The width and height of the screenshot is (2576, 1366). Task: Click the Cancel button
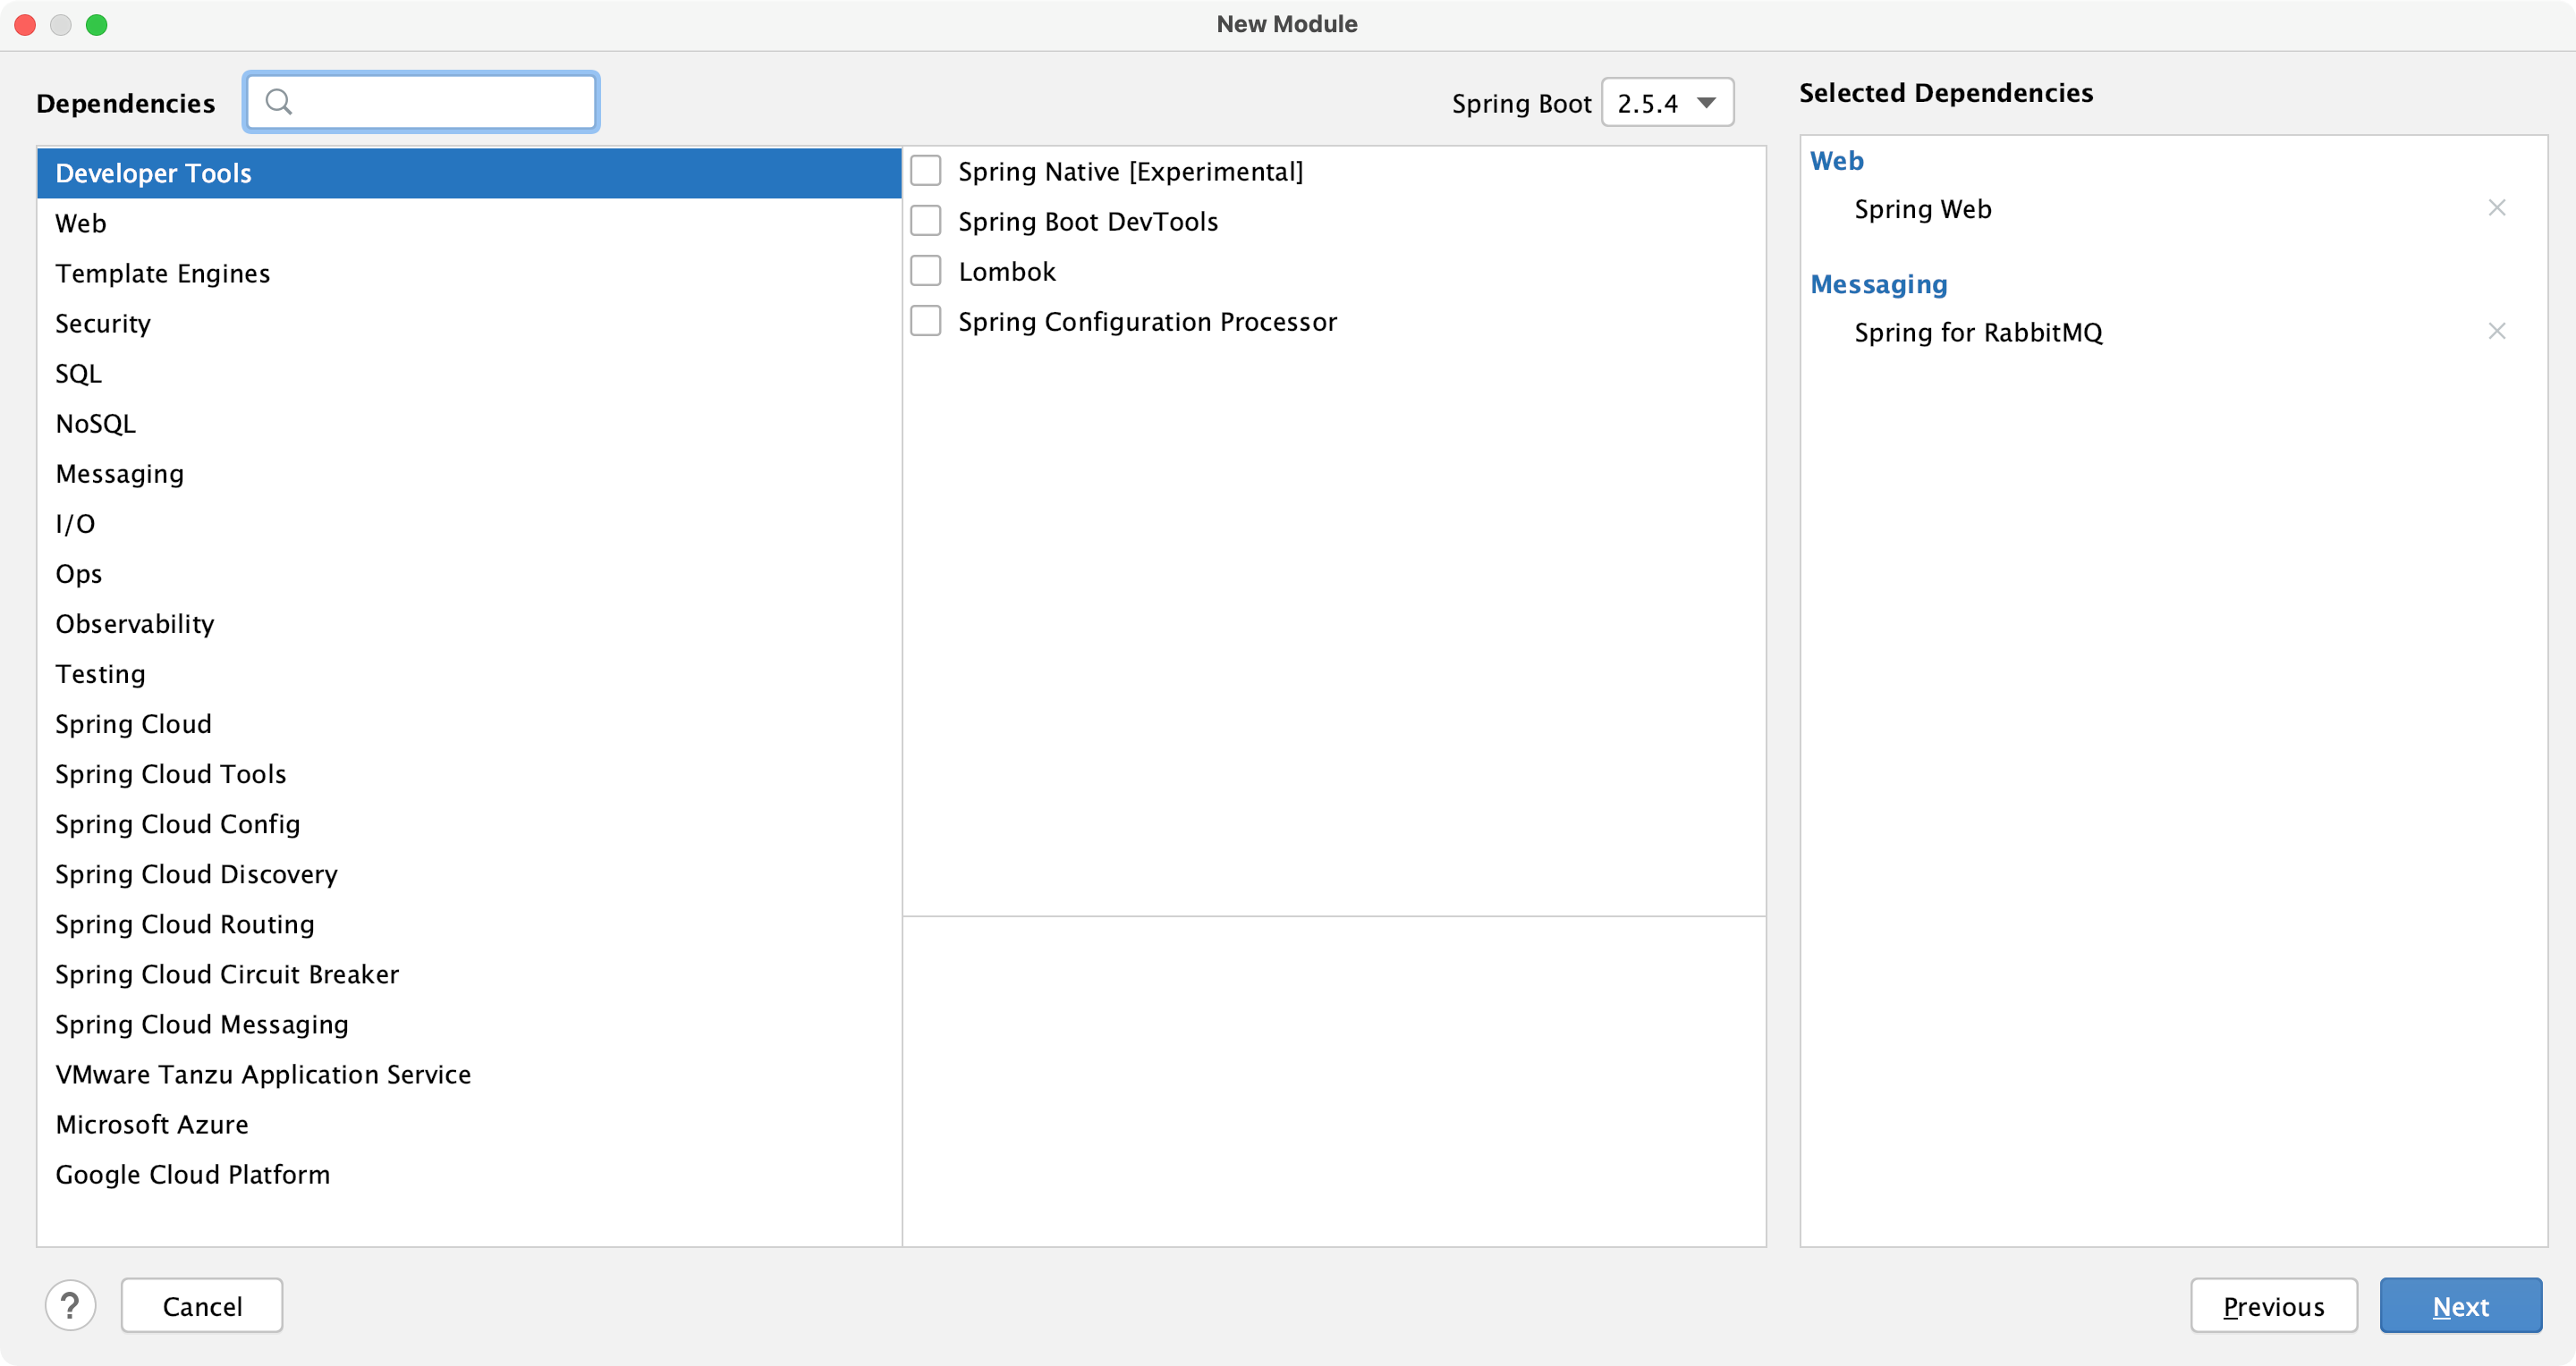coord(202,1305)
